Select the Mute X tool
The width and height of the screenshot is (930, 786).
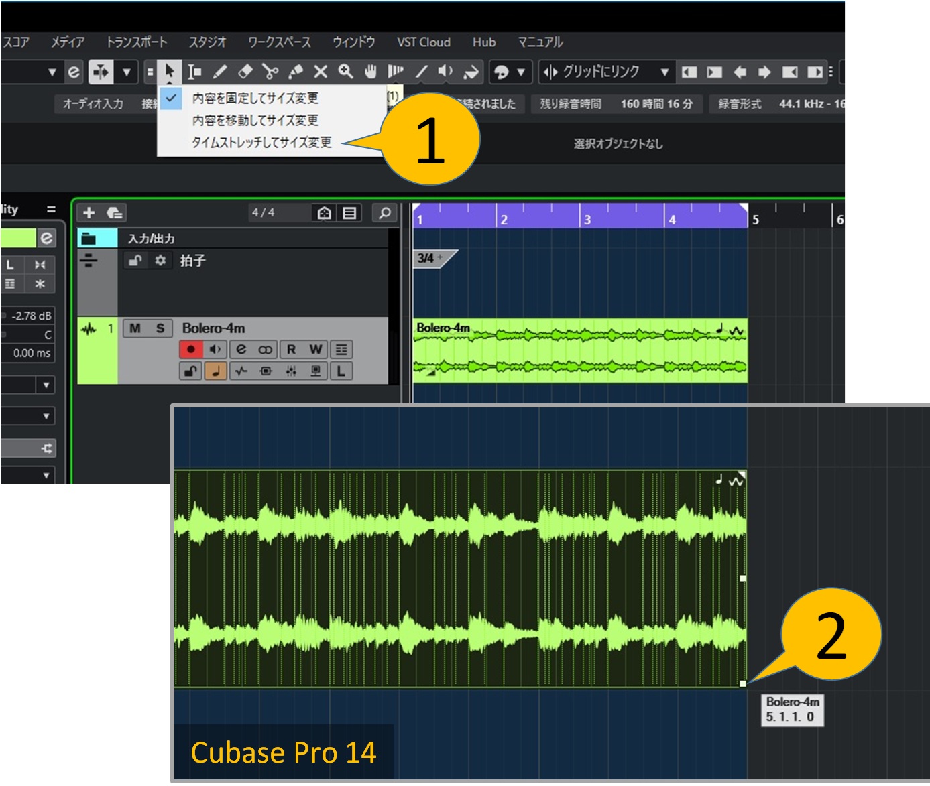tap(321, 72)
